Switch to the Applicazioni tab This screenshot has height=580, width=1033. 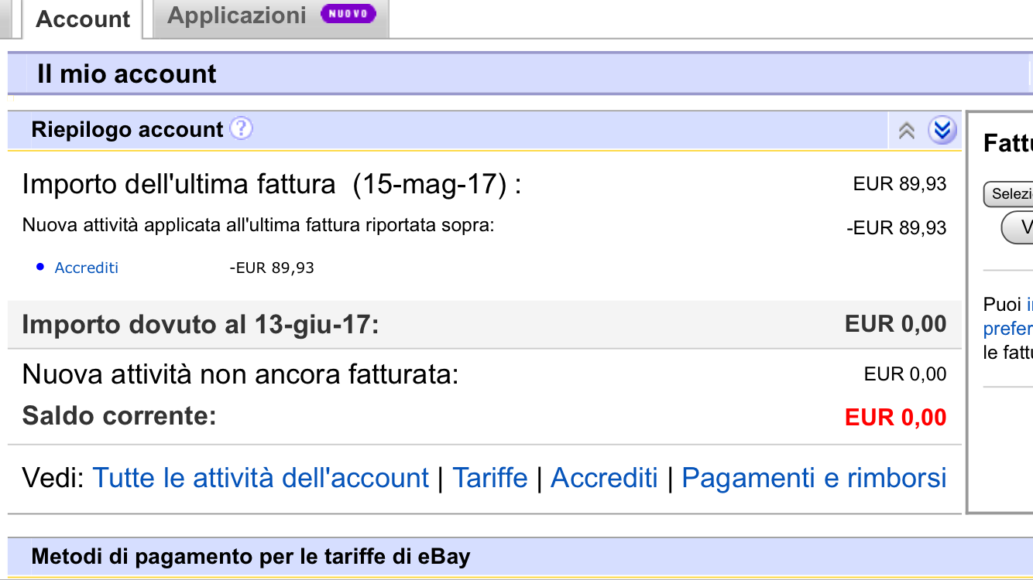[237, 15]
